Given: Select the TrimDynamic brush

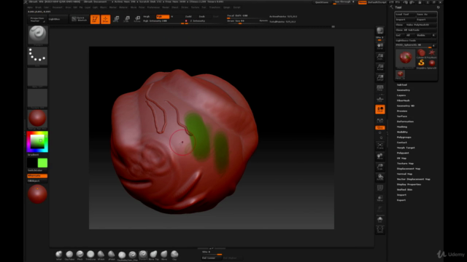Looking at the screenshot, I should click(90, 255).
